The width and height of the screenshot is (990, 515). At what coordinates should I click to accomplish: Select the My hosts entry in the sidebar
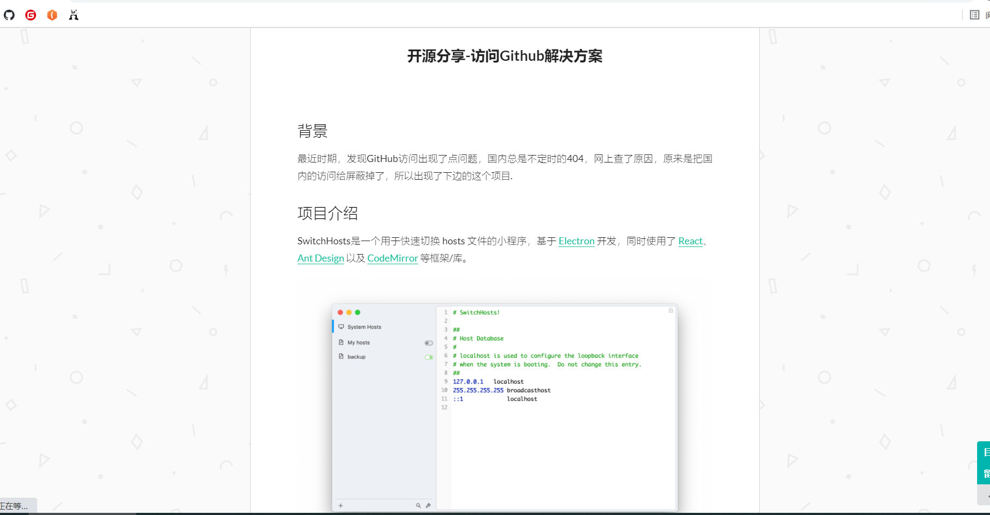pos(358,342)
